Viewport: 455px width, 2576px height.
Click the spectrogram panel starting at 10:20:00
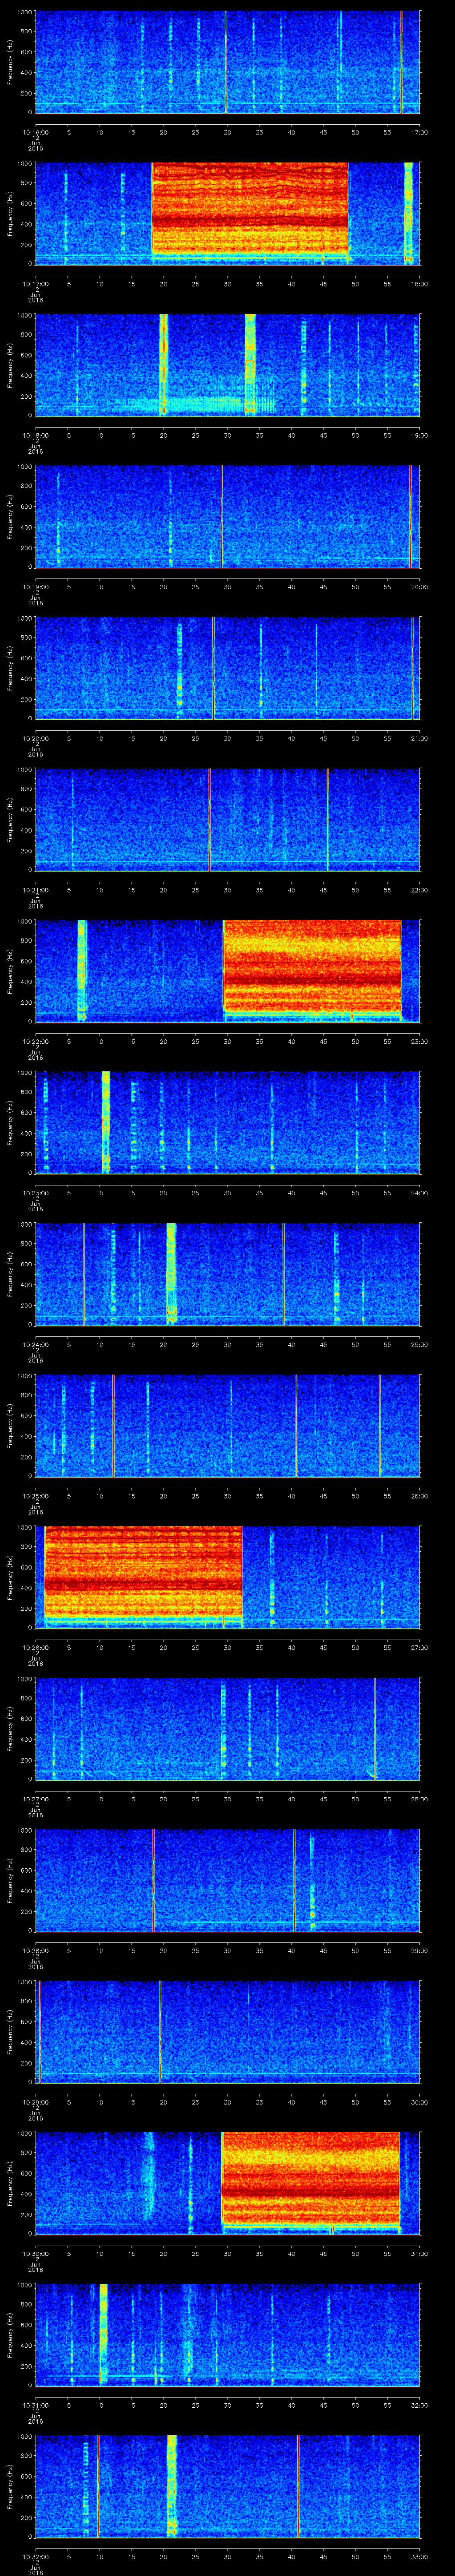(228, 668)
